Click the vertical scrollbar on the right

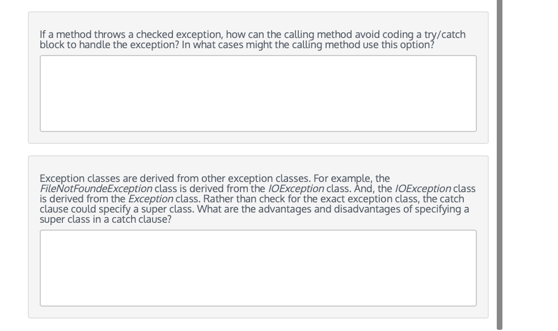499,164
